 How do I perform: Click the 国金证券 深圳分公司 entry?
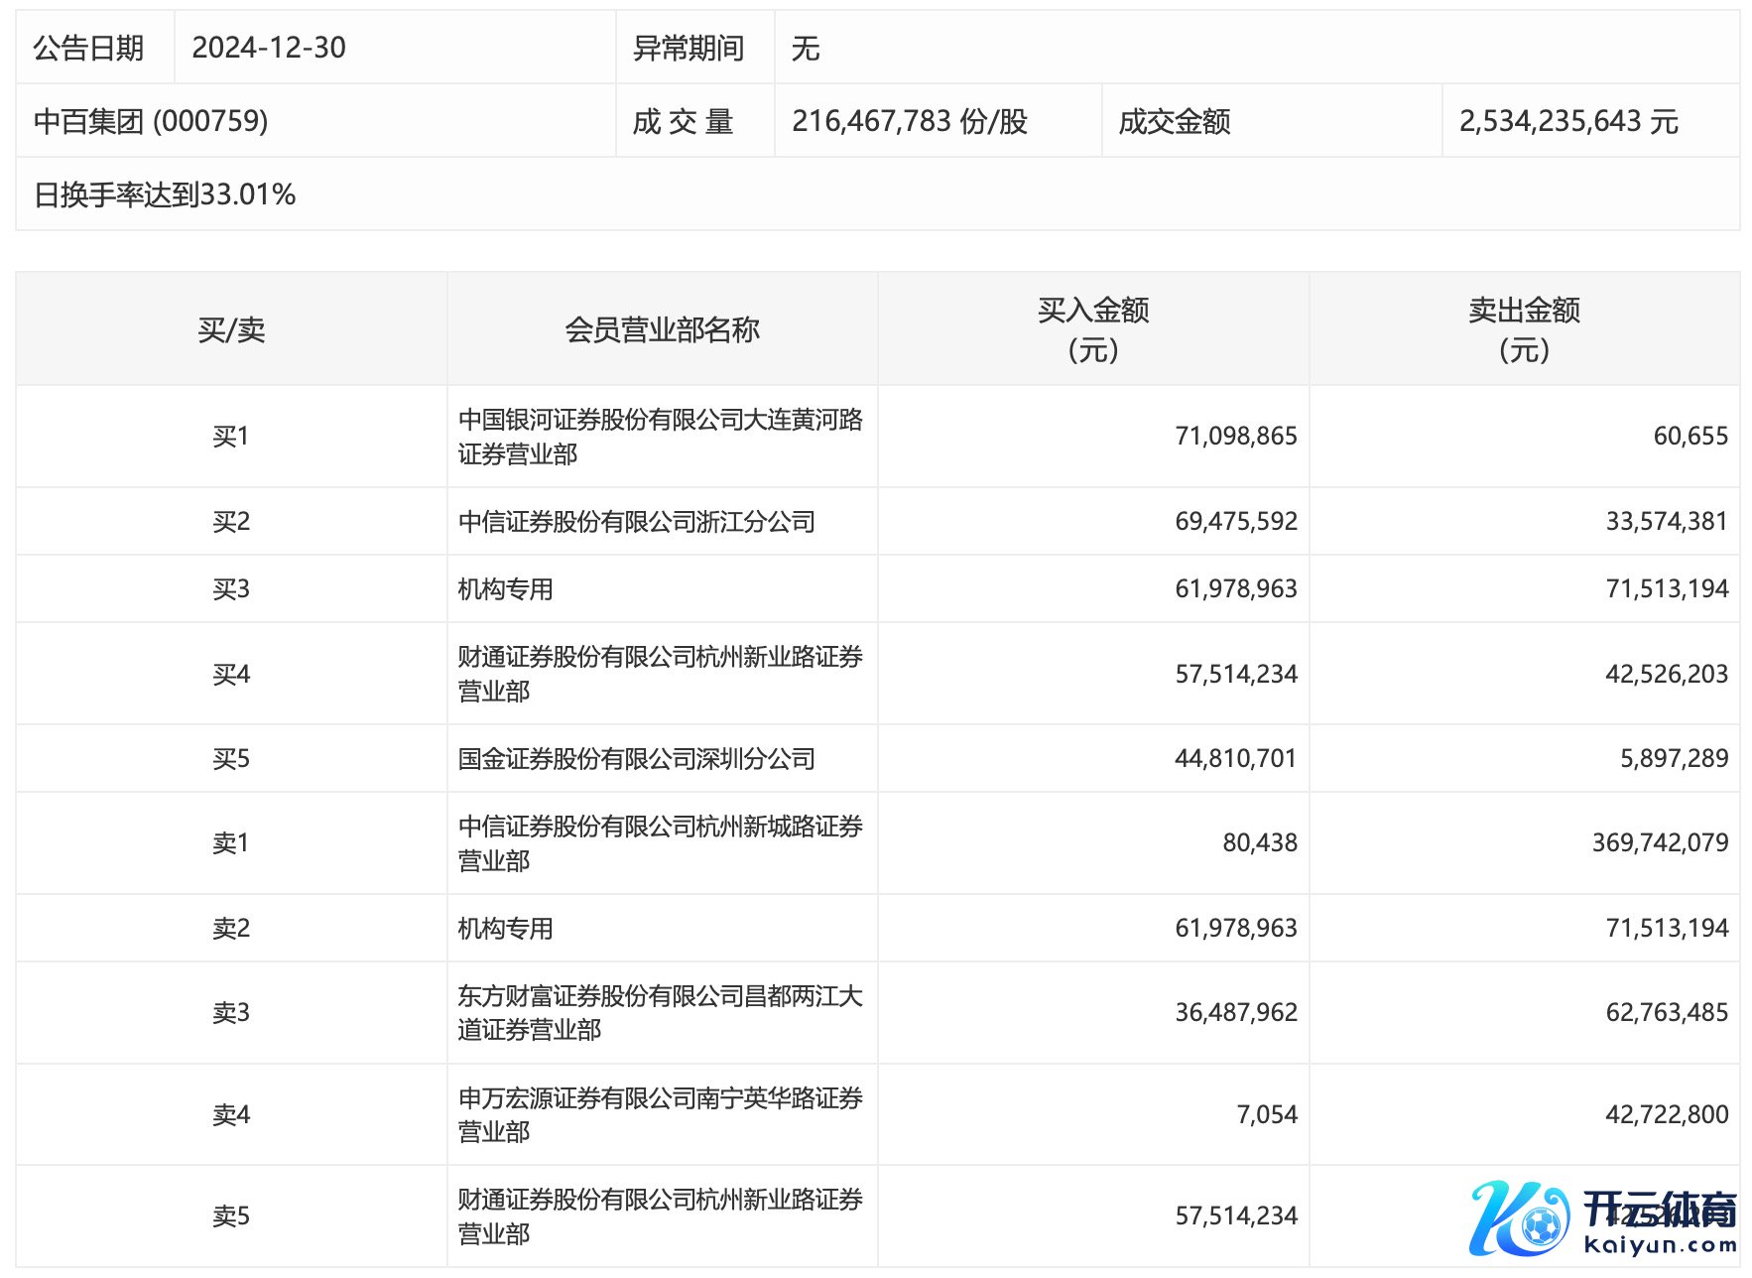click(x=636, y=759)
